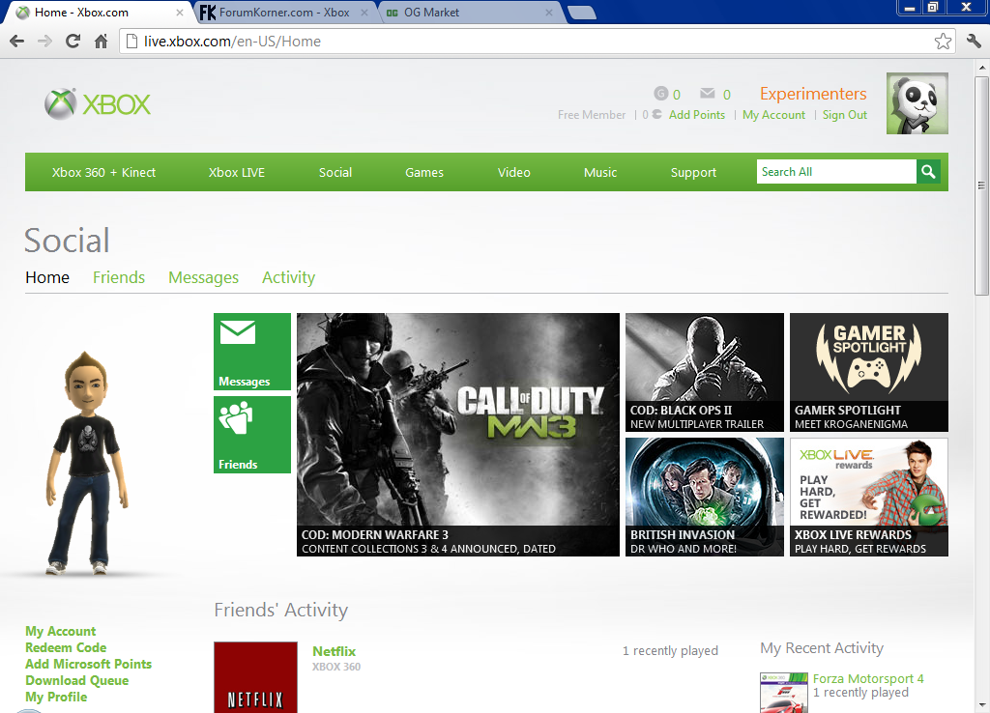
Task: Open the British Invasion Dr Who tile
Action: tap(705, 498)
